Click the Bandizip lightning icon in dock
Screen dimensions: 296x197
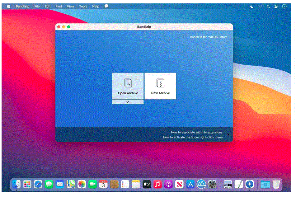tap(250, 184)
